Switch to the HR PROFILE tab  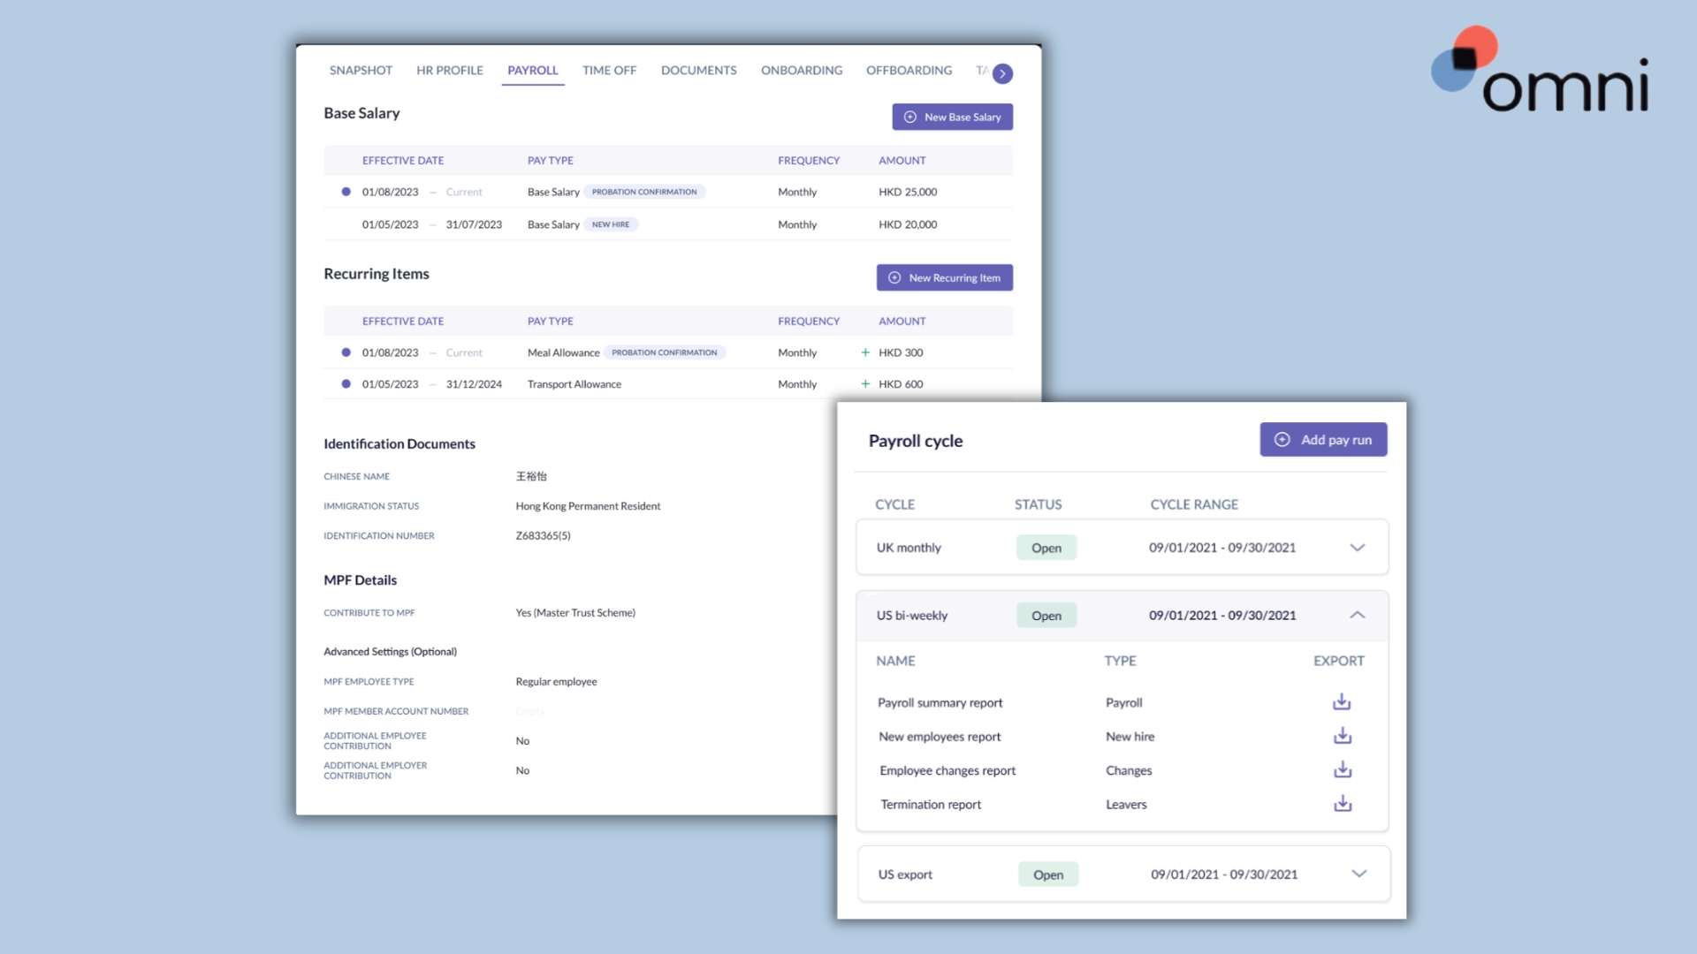tap(450, 71)
